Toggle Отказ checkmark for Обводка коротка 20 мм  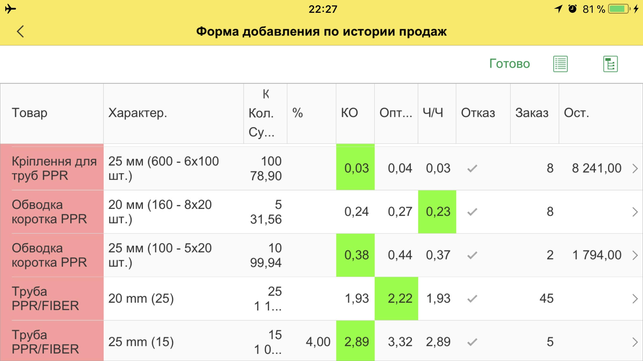click(x=472, y=212)
